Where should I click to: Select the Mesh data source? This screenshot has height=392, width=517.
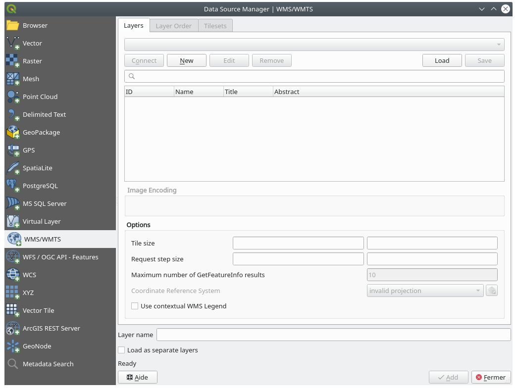coord(30,79)
